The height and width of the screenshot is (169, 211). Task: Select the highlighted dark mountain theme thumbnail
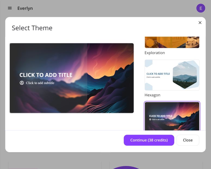pos(172,116)
